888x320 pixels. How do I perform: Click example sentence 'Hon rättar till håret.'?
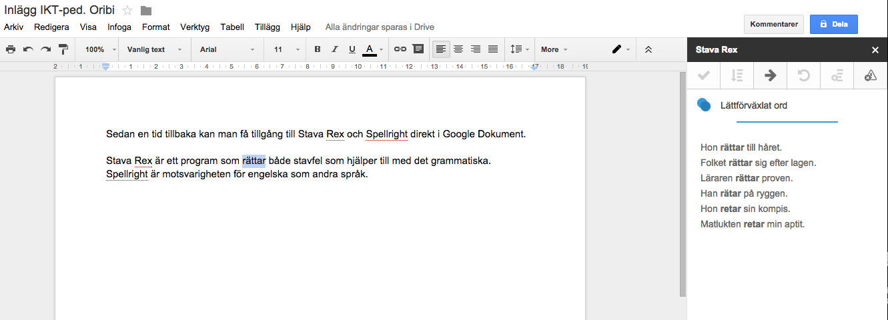point(741,147)
